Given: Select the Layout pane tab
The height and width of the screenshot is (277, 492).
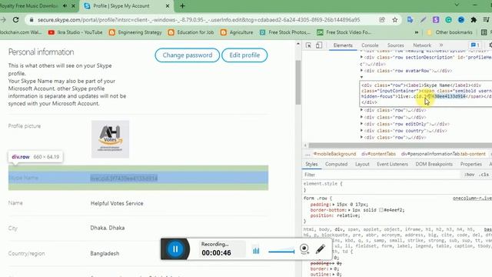Looking at the screenshot, I should (362, 164).
